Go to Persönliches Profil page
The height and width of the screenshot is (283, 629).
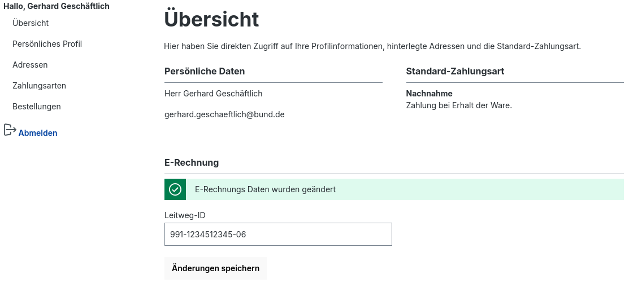(47, 44)
